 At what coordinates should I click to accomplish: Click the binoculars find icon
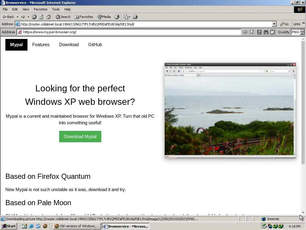266,32
